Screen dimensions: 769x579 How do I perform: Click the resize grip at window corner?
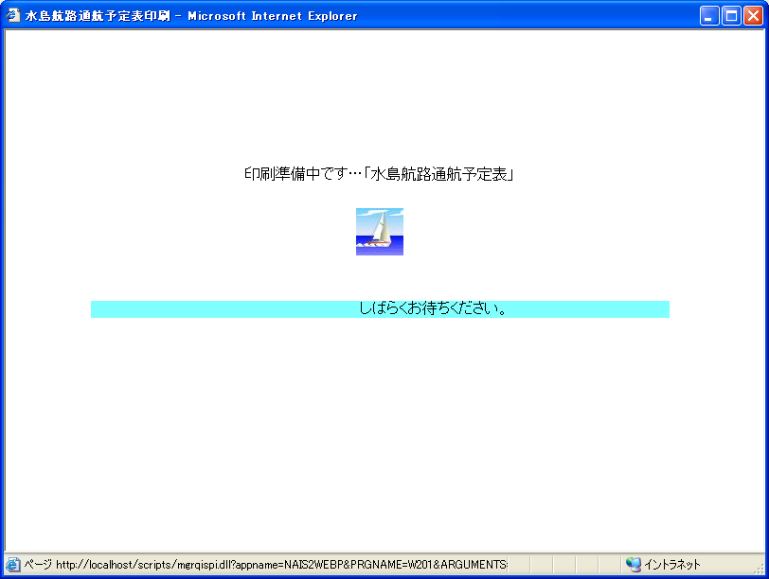point(760,570)
